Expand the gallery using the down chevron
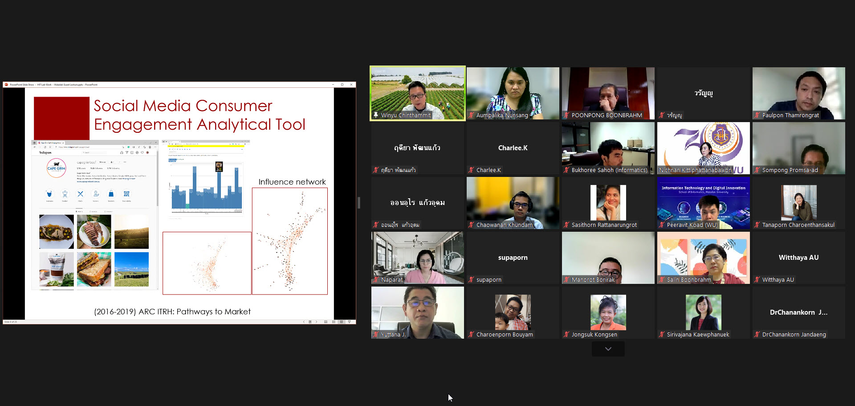 click(x=608, y=349)
